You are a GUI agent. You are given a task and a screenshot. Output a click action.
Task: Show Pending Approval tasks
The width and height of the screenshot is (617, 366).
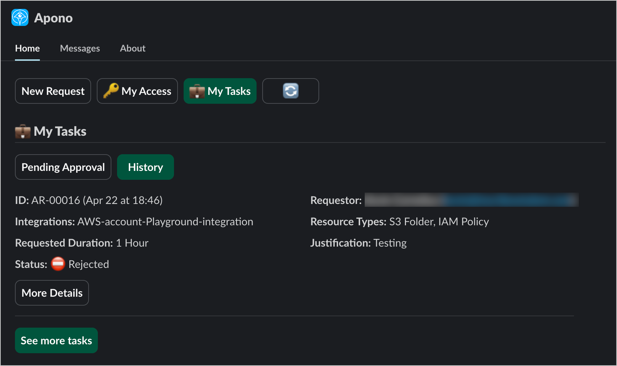tap(63, 167)
